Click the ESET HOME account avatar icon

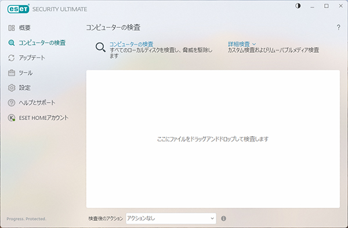[x=12, y=118]
